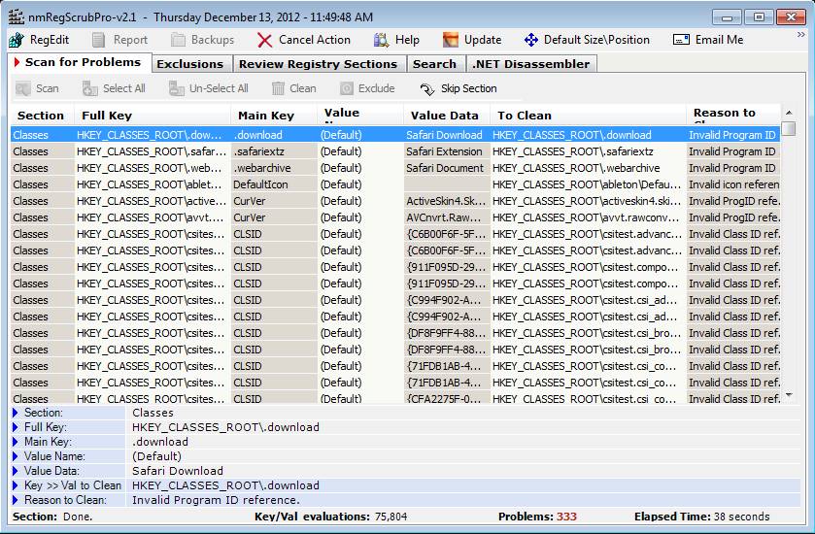Open Help from the toolbar

pyautogui.click(x=382, y=40)
